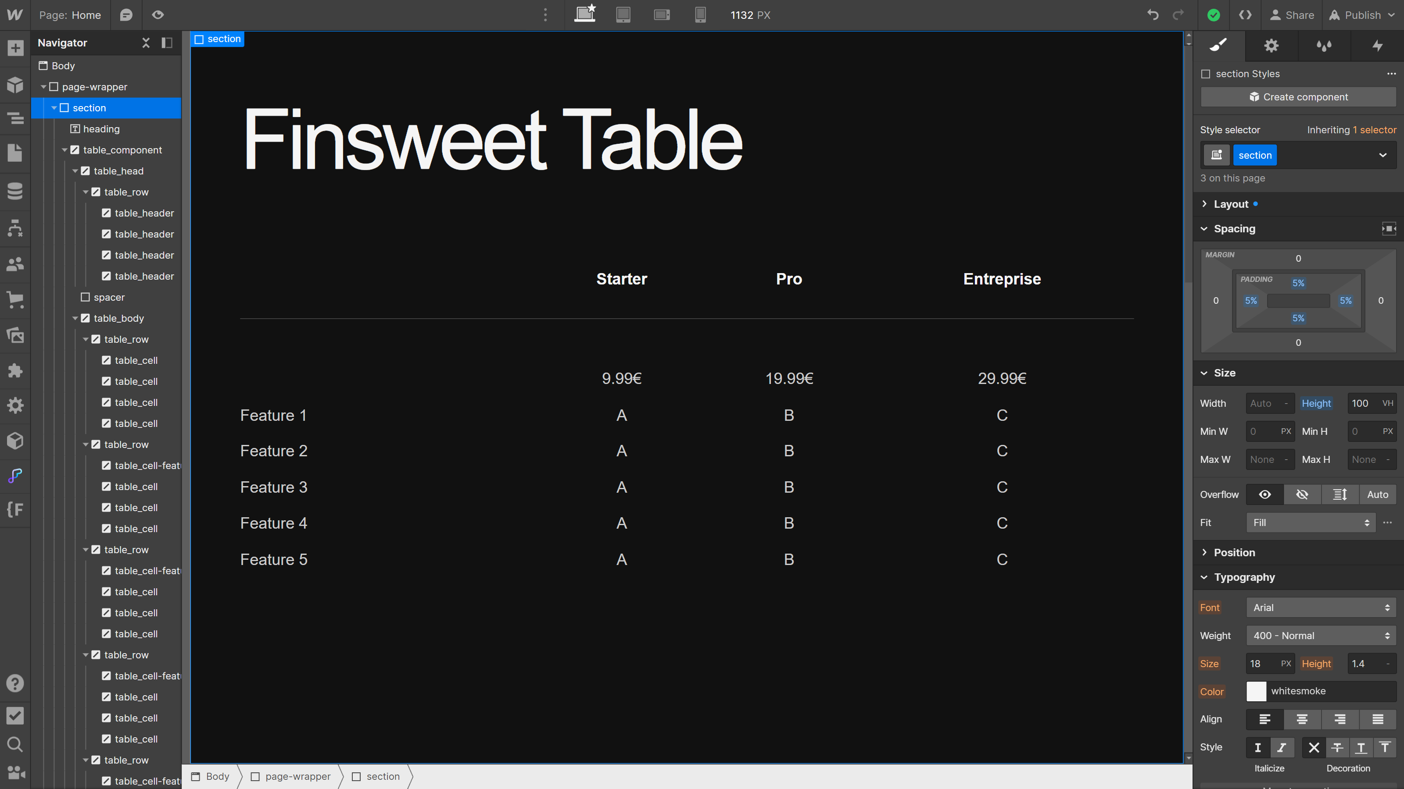Select the mobile viewport preview icon
The height and width of the screenshot is (789, 1404).
tap(701, 14)
